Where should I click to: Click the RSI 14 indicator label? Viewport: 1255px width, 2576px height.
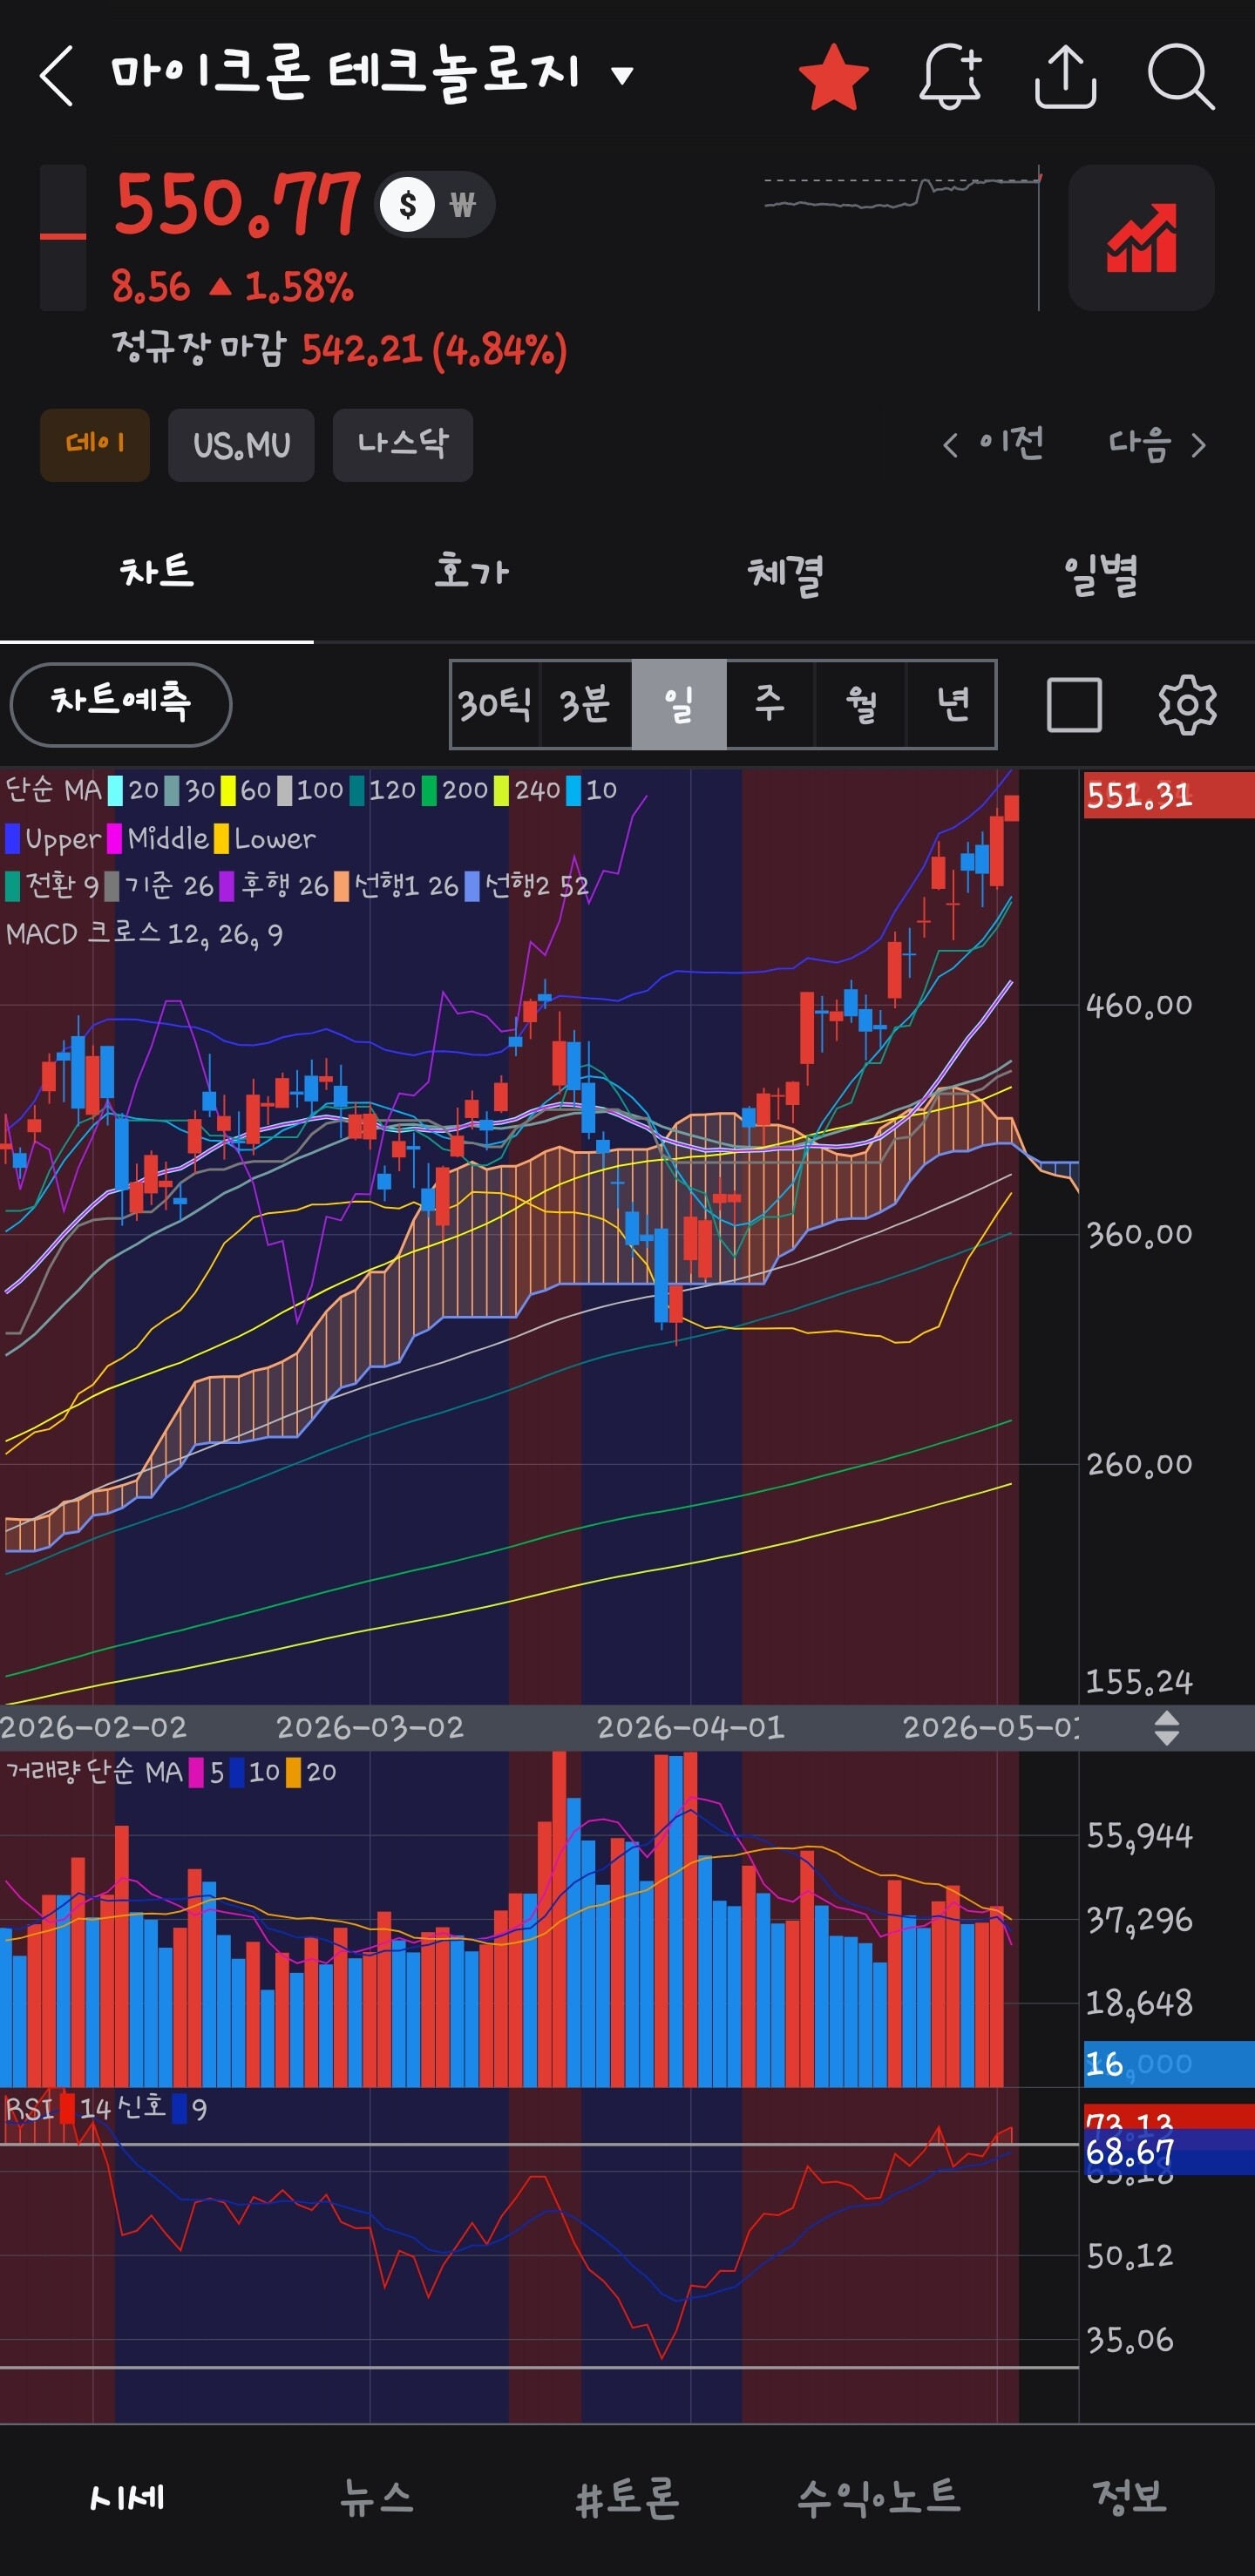(57, 2109)
